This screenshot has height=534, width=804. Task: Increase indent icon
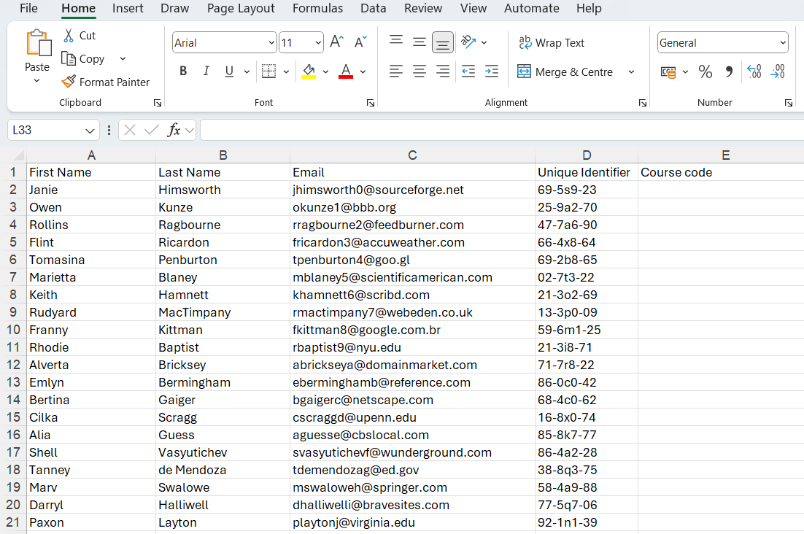[491, 71]
